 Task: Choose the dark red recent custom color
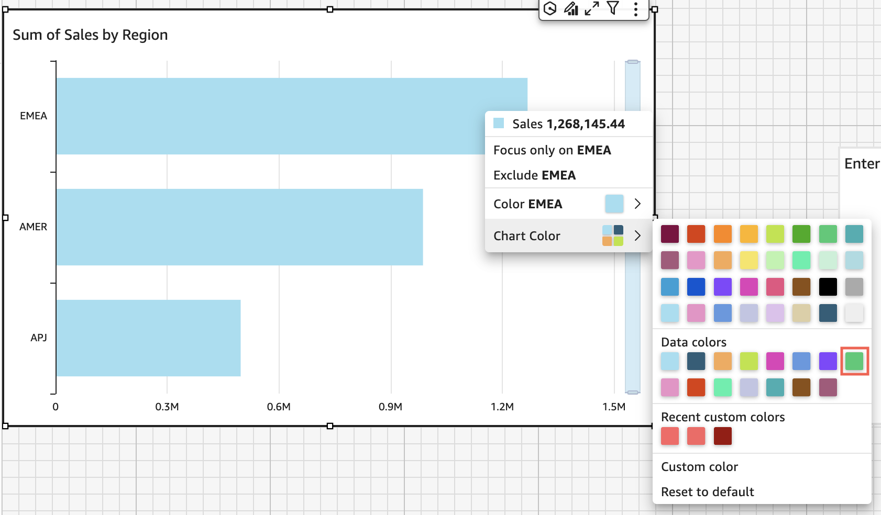(x=722, y=436)
